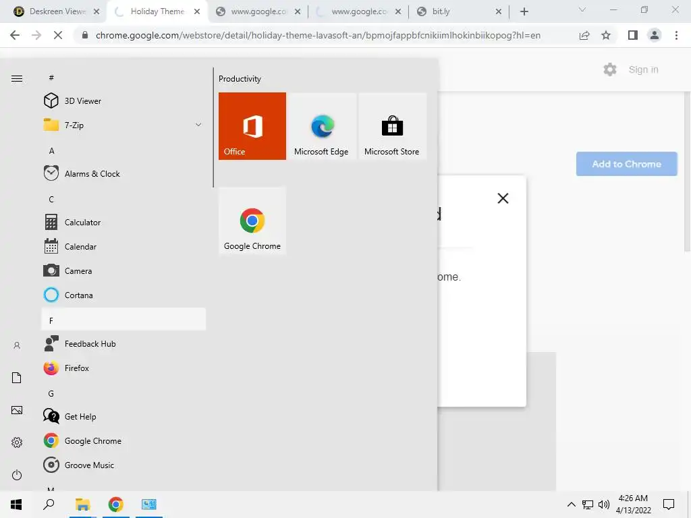Open a new Chrome tab
The image size is (691, 518).
click(x=524, y=12)
